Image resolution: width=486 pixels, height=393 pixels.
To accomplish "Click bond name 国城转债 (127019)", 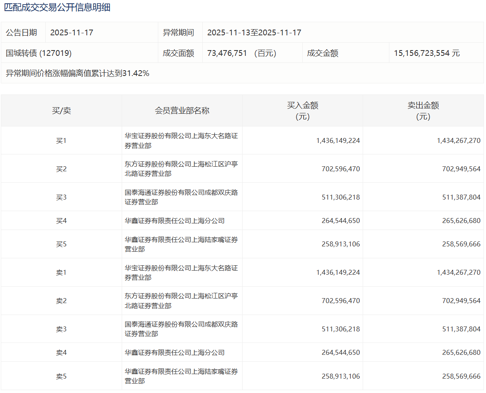I will click(x=39, y=53).
